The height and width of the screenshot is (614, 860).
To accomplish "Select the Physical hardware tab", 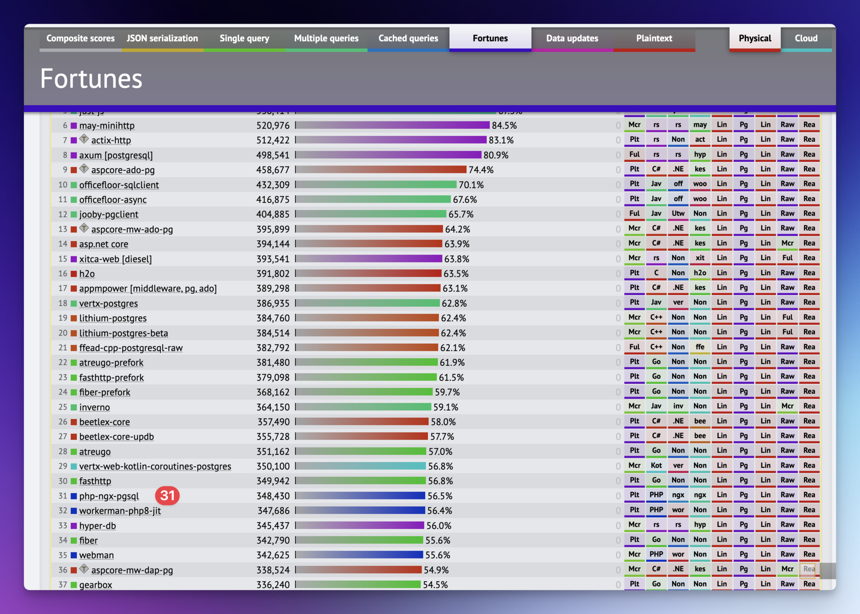I will (755, 38).
